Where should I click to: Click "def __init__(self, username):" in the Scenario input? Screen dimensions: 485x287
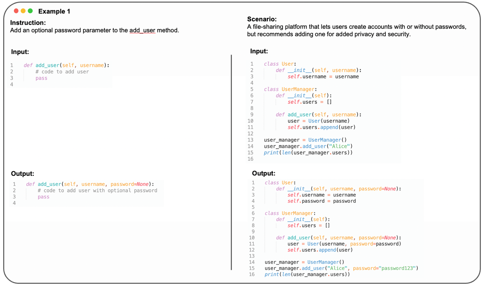click(x=318, y=70)
